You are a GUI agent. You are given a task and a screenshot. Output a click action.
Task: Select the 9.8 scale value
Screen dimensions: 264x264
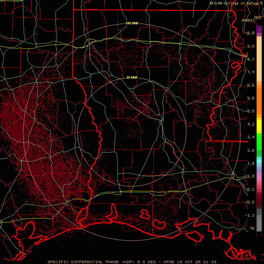[x=251, y=33]
